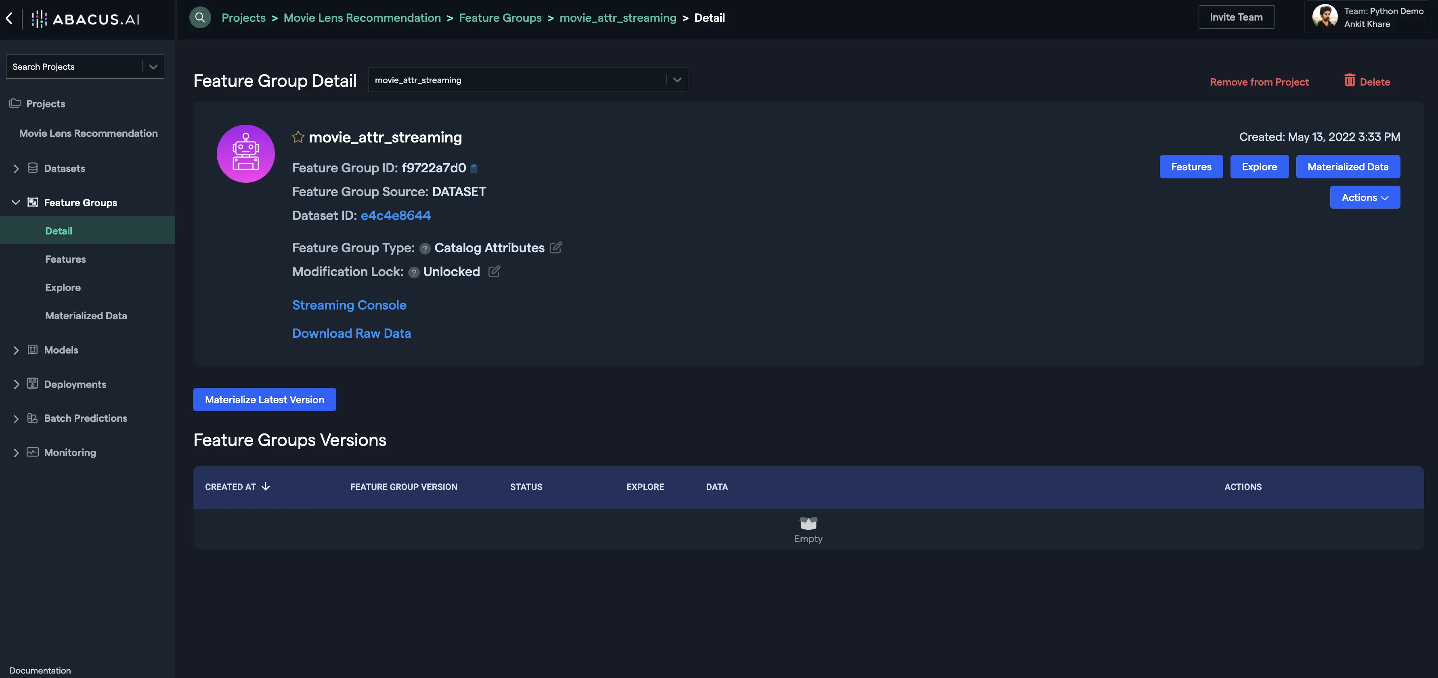Viewport: 1438px width, 678px height.
Task: Copy Feature Group ID with clipboard icon
Action: click(x=474, y=168)
